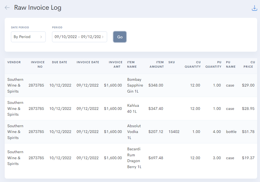Click the back arrow icon
Screen dimensions: 260x182
7,8
